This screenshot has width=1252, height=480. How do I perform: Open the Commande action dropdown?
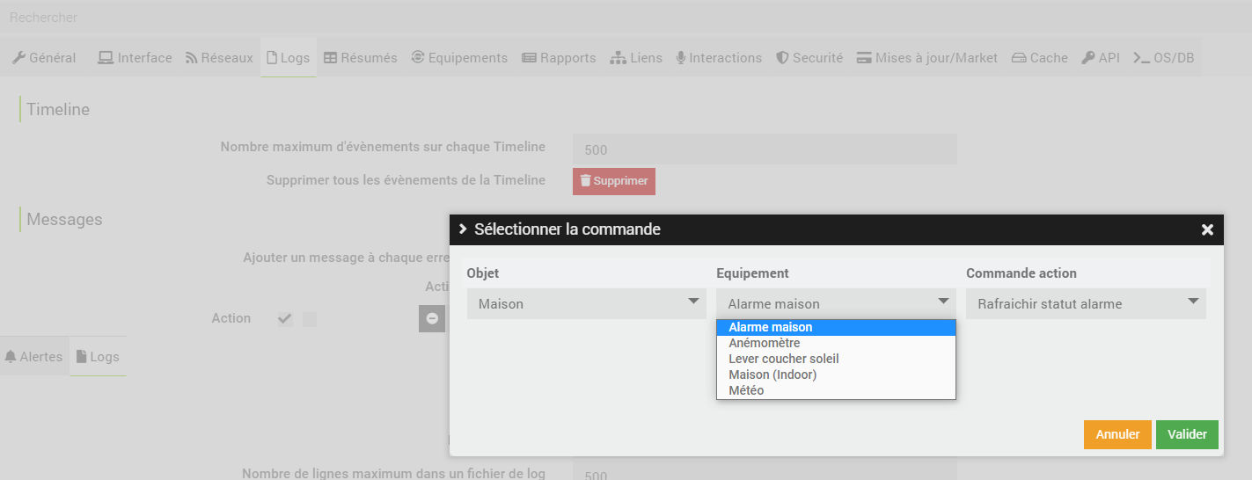tap(1086, 304)
